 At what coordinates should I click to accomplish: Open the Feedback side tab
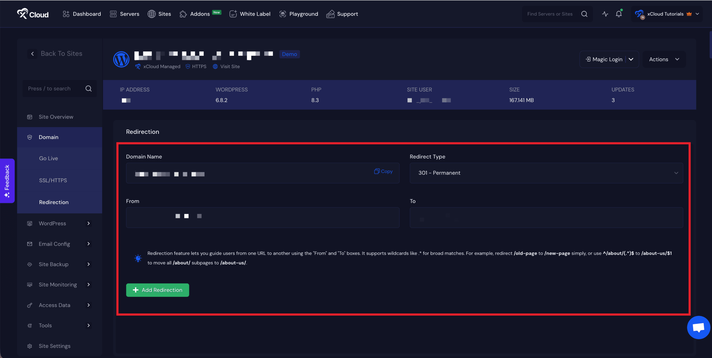tap(7, 181)
